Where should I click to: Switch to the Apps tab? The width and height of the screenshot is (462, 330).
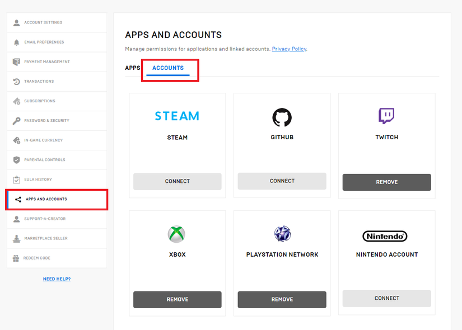click(x=133, y=68)
